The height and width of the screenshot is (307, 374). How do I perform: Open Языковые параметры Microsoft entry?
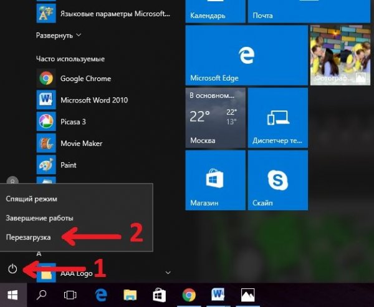(103, 14)
